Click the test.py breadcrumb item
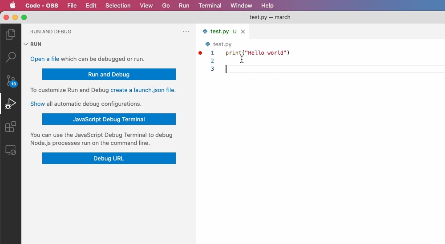 point(222,44)
